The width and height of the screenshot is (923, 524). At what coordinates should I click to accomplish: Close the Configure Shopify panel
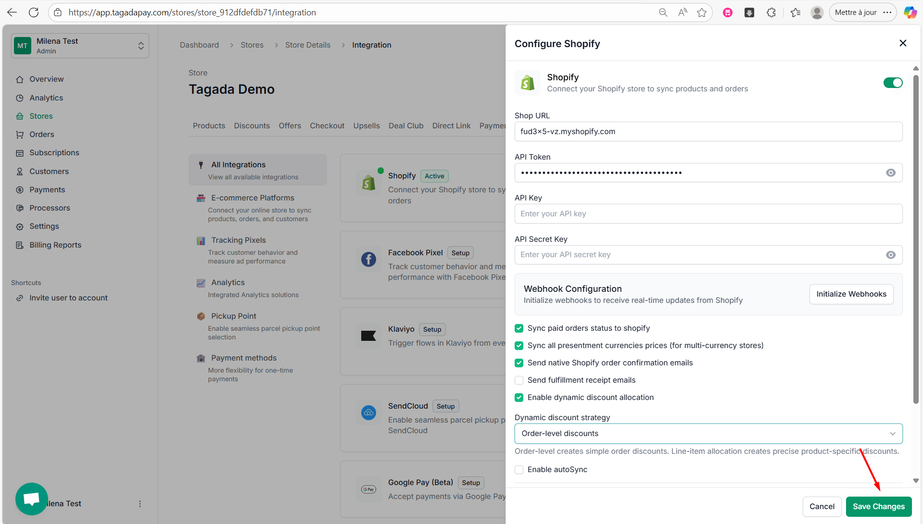click(903, 43)
